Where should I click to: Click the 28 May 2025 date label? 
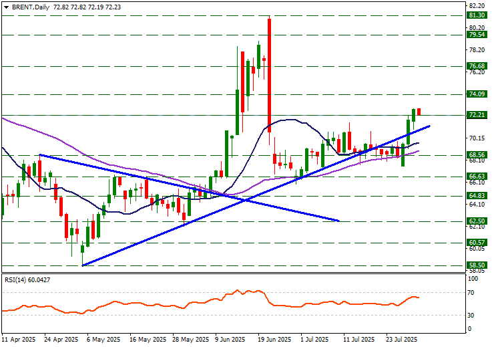[190, 340]
